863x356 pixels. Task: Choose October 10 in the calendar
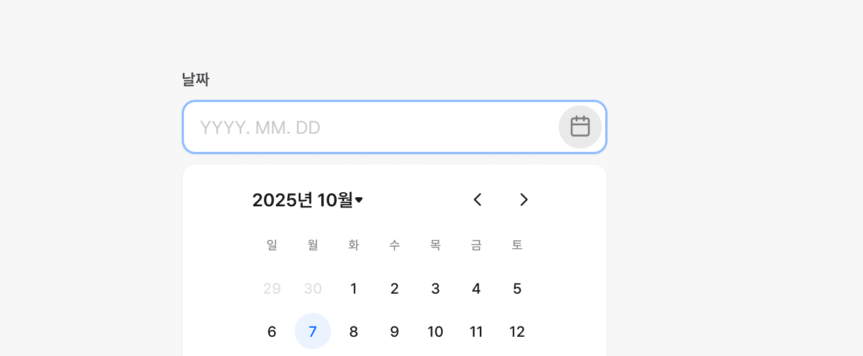click(435, 332)
